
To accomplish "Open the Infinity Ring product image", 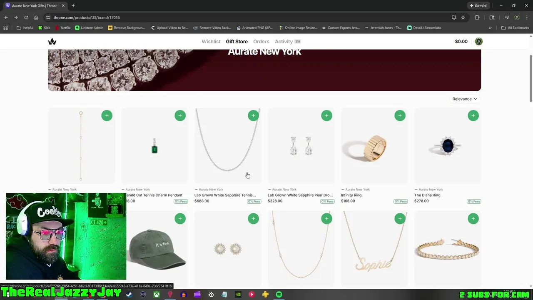I will click(374, 146).
